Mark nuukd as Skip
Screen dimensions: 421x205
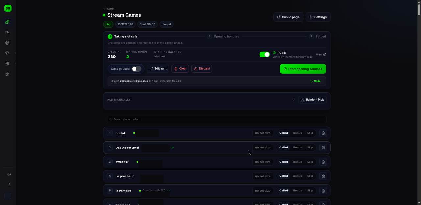[310, 133]
